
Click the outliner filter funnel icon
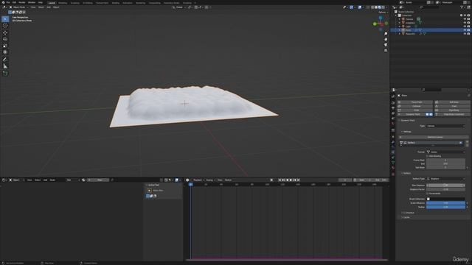click(462, 7)
